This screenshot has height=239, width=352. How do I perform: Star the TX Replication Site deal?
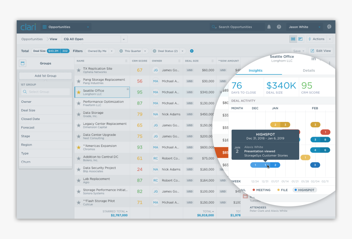(x=79, y=70)
